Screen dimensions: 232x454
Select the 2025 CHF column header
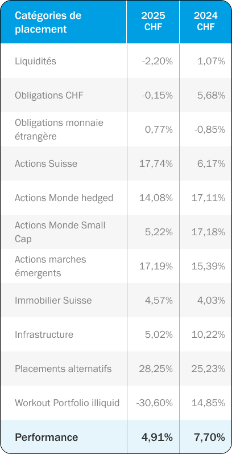click(x=153, y=21)
